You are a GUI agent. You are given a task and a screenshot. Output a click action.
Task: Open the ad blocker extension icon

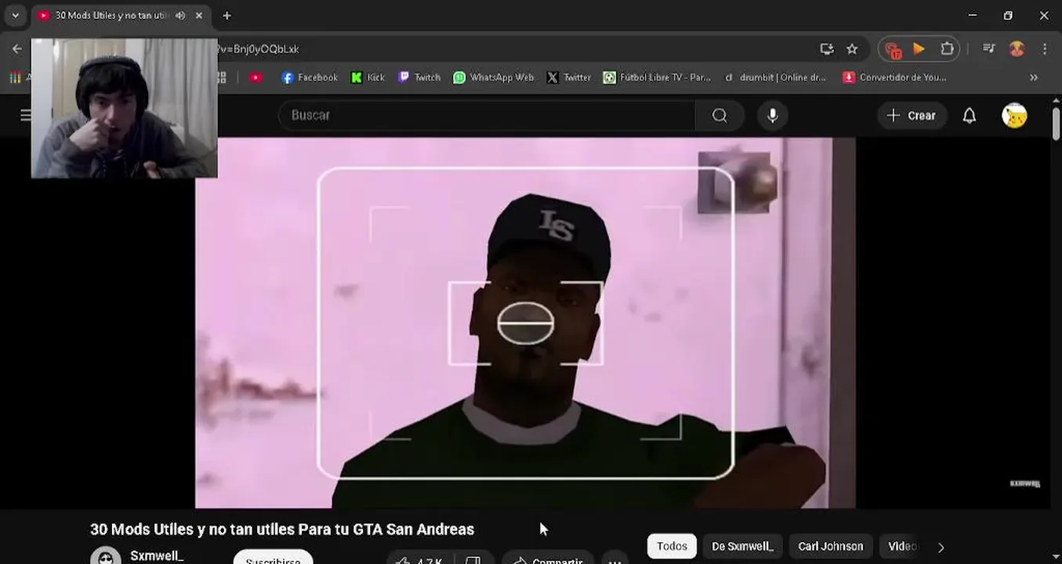893,49
